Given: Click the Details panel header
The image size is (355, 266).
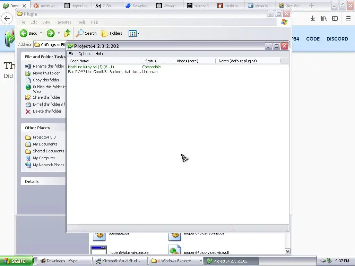Looking at the screenshot, I should coord(43,181).
